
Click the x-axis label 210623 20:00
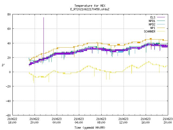pos(168,121)
